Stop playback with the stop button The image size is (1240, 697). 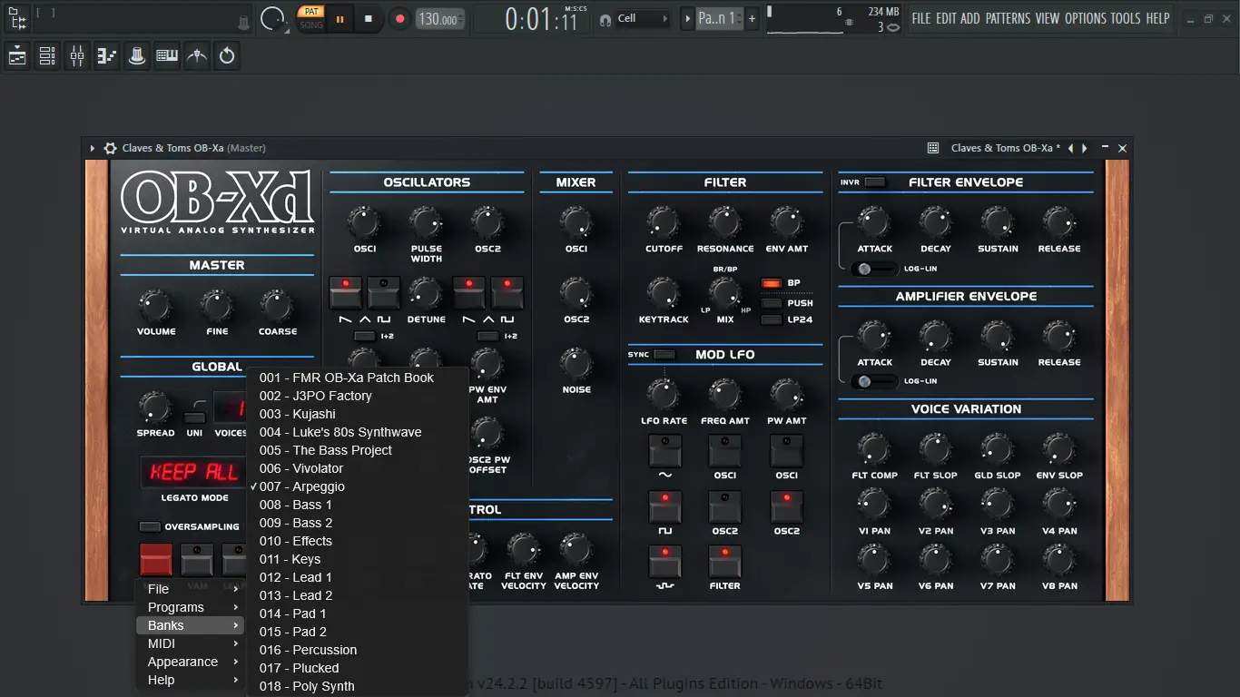pos(369,18)
